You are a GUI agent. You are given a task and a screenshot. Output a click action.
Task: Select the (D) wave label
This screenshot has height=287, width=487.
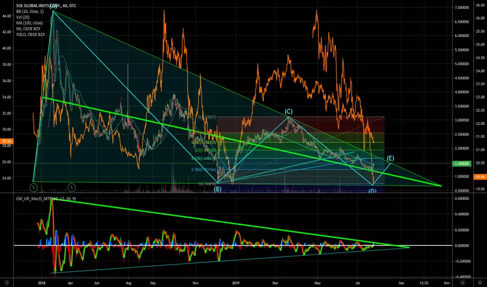pos(373,190)
